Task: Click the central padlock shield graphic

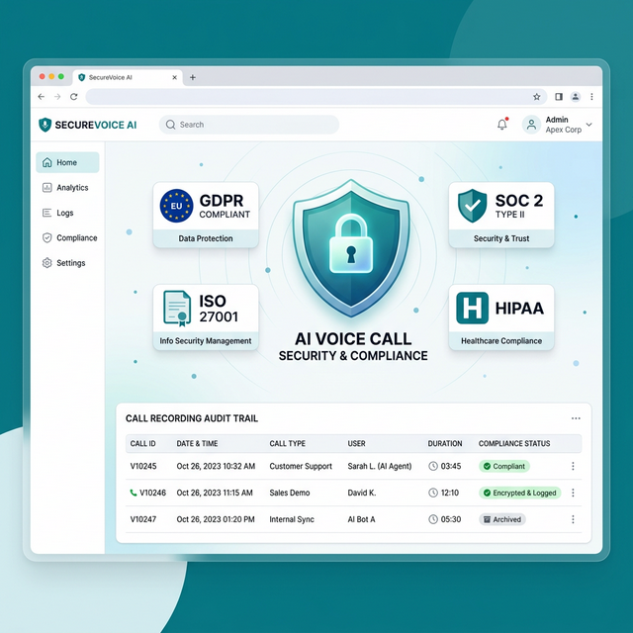Action: (x=351, y=248)
